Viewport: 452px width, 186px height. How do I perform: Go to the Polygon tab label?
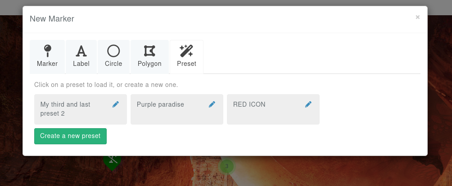point(149,64)
